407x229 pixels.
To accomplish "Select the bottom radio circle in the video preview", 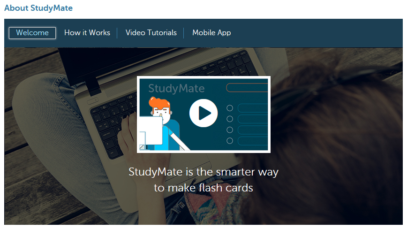I will pyautogui.click(x=230, y=141).
